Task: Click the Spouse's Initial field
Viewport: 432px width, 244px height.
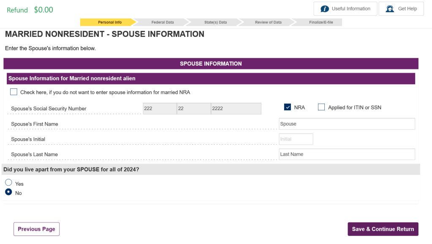Action: [296, 139]
